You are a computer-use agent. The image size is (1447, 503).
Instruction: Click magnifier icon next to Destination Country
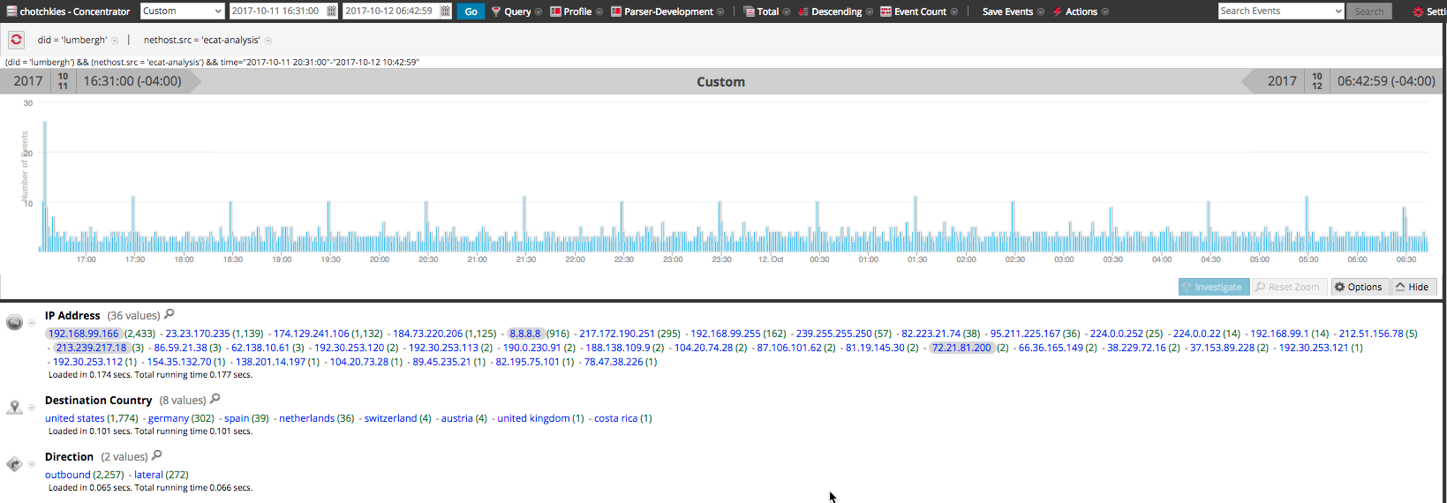(215, 399)
